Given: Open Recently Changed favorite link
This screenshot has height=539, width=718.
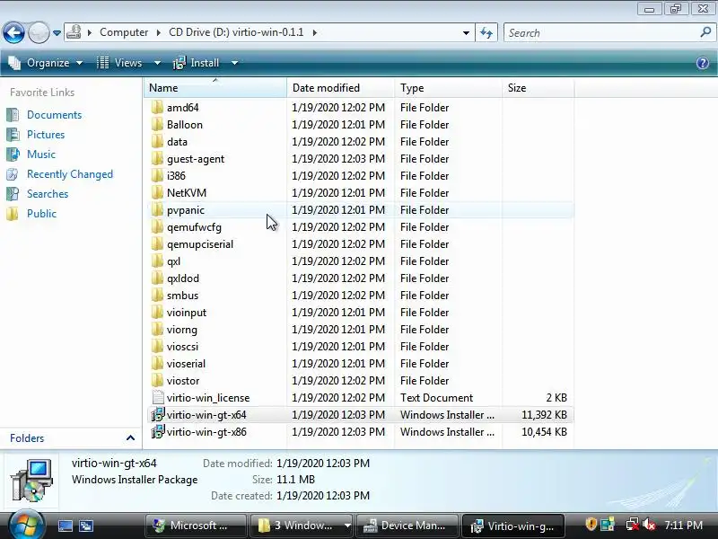Looking at the screenshot, I should [70, 174].
